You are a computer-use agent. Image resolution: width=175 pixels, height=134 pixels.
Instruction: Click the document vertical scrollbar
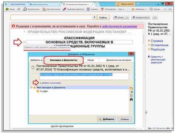(x=143, y=78)
